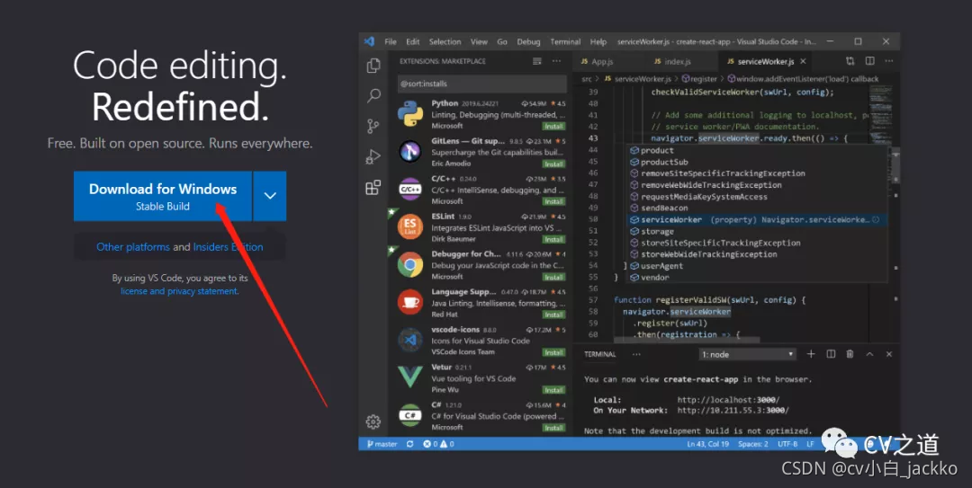Click sync changes icon in status bar
The height and width of the screenshot is (488, 972).
tap(409, 444)
